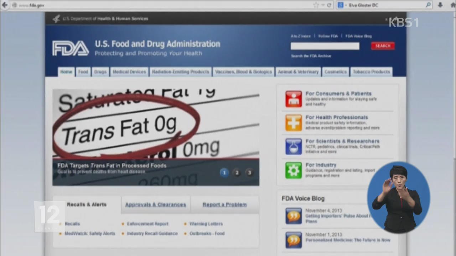Open For Industry link
456x256 pixels.
click(321, 165)
